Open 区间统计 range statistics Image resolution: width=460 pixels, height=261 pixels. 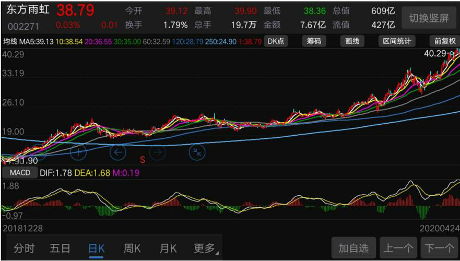click(397, 41)
